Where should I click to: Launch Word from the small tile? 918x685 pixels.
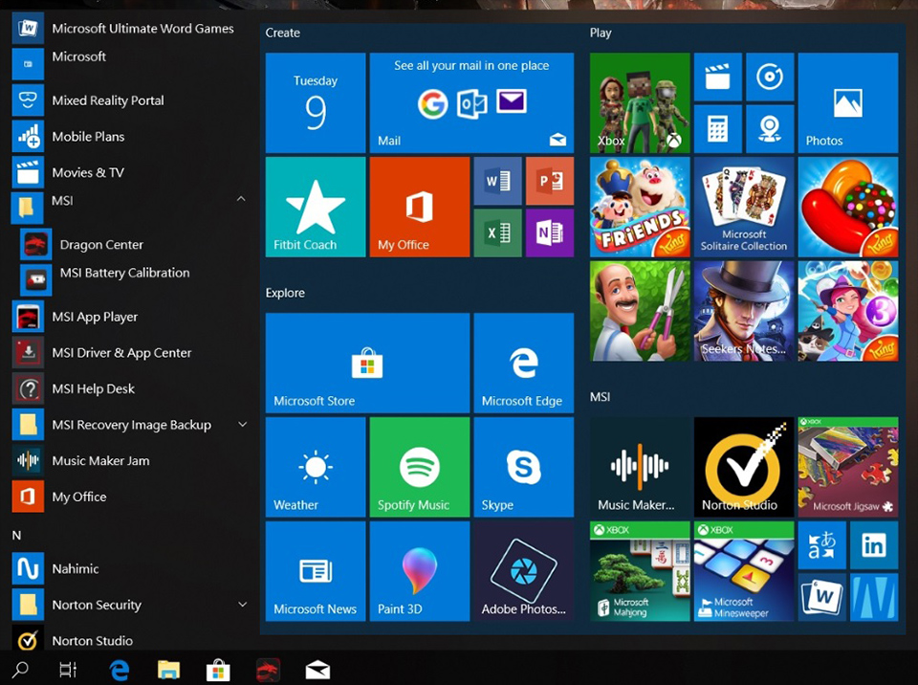[x=497, y=181]
